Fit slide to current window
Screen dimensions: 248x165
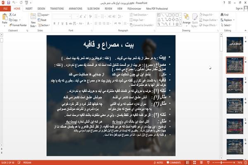[x=246, y=163]
